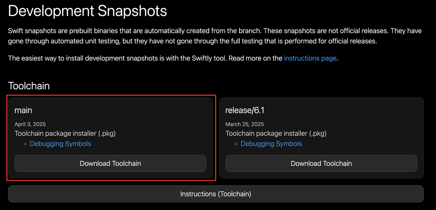Open Debugging Symbols link under main
This screenshot has height=210, width=436.
pos(60,144)
